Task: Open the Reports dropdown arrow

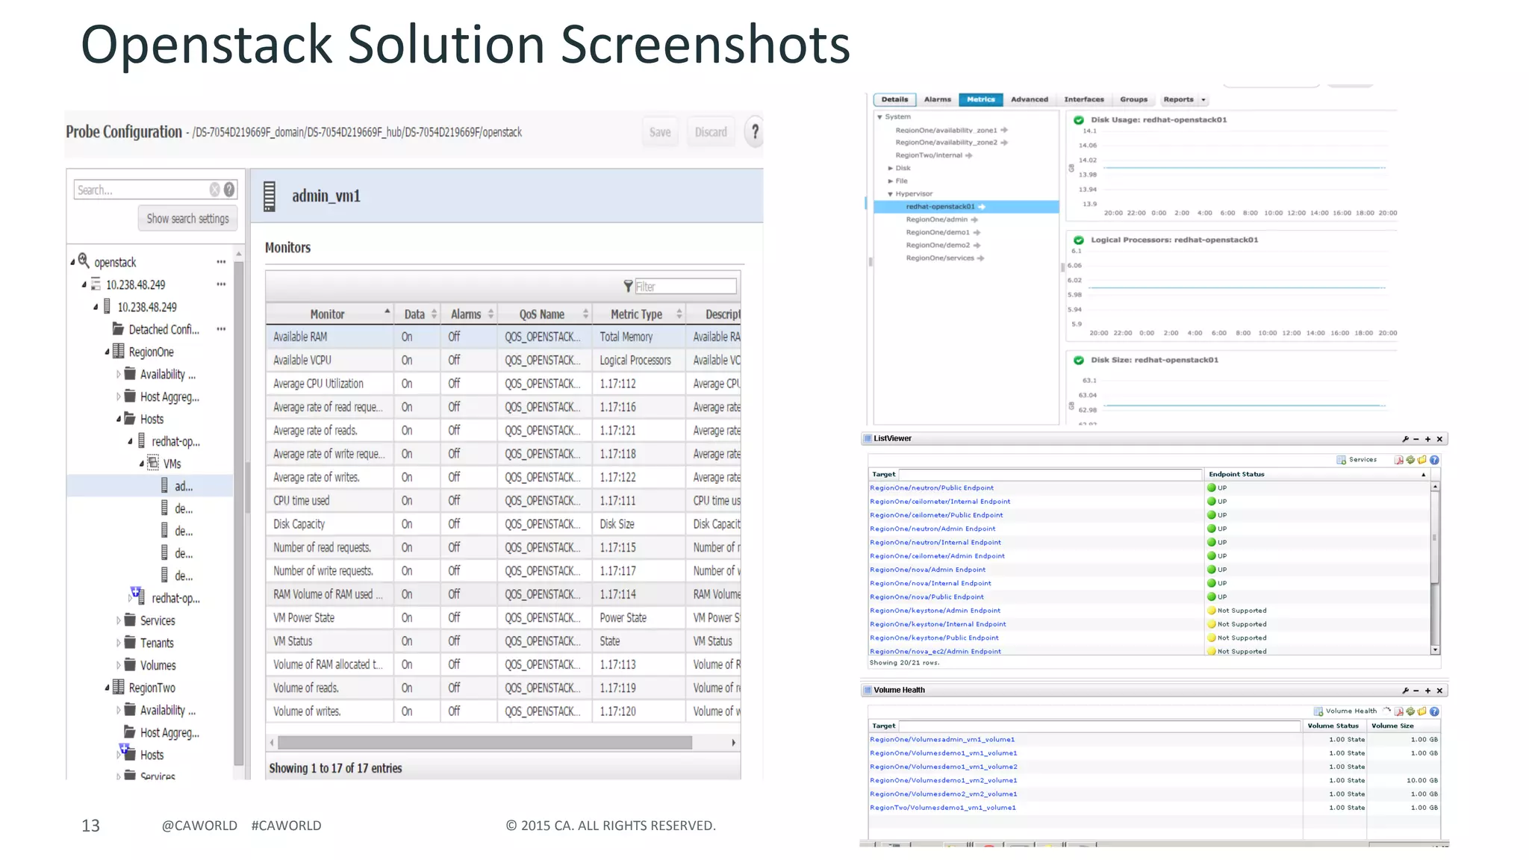Action: 1203,100
